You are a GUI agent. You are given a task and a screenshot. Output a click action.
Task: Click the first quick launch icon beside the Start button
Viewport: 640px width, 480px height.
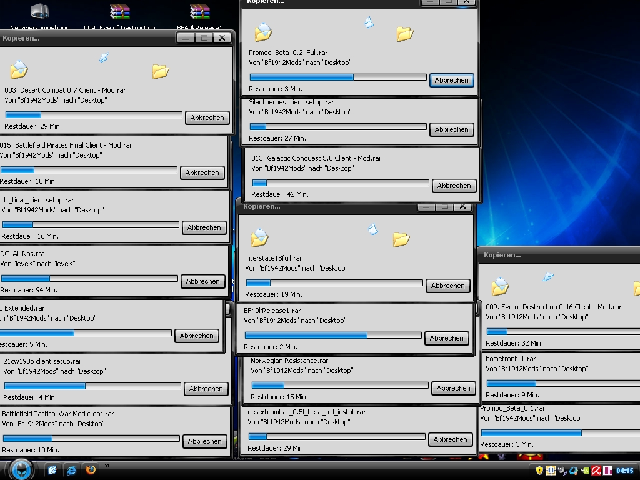click(x=52, y=470)
